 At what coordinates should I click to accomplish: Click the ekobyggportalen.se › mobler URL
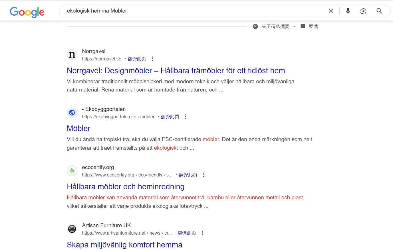pos(118,117)
